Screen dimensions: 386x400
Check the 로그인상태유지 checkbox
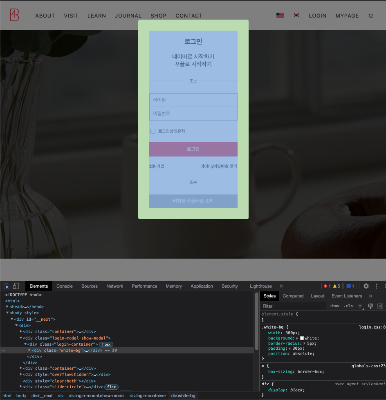(x=153, y=131)
